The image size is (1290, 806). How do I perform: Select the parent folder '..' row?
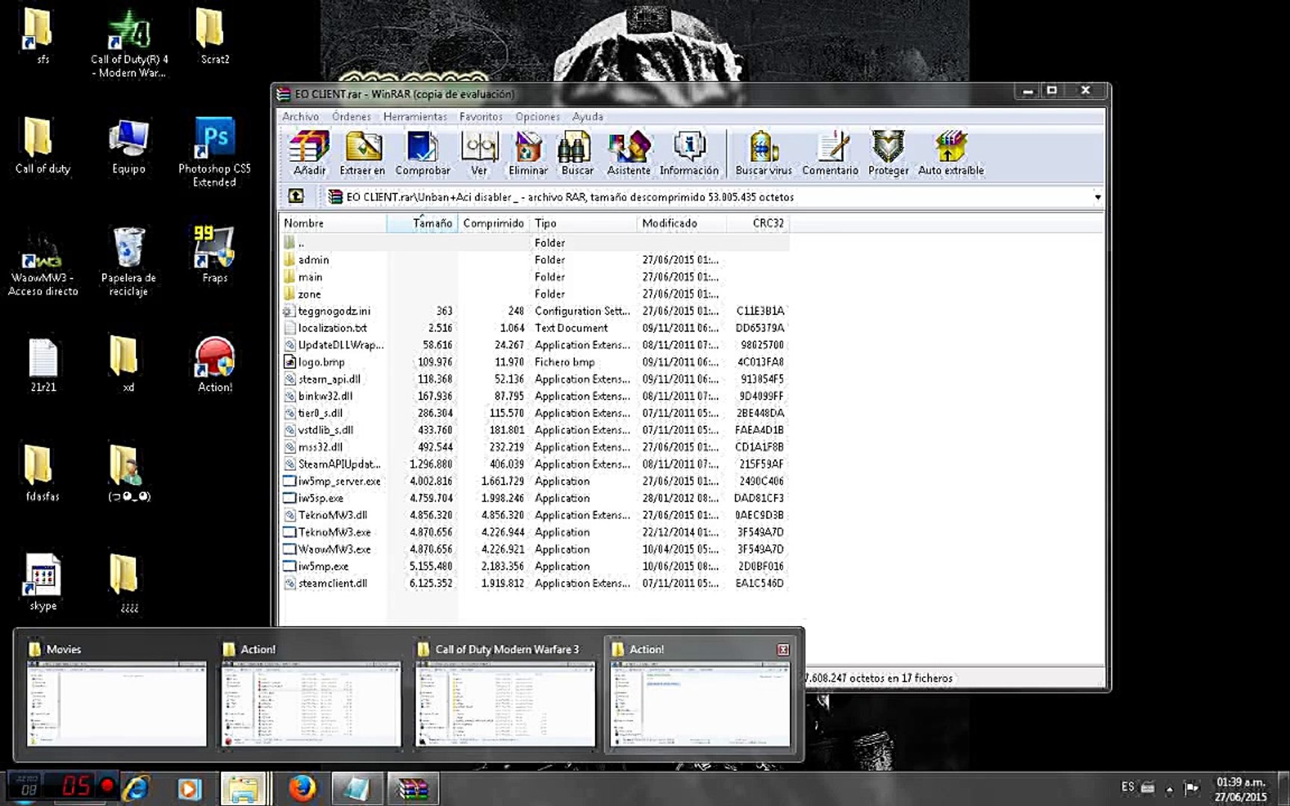point(535,243)
